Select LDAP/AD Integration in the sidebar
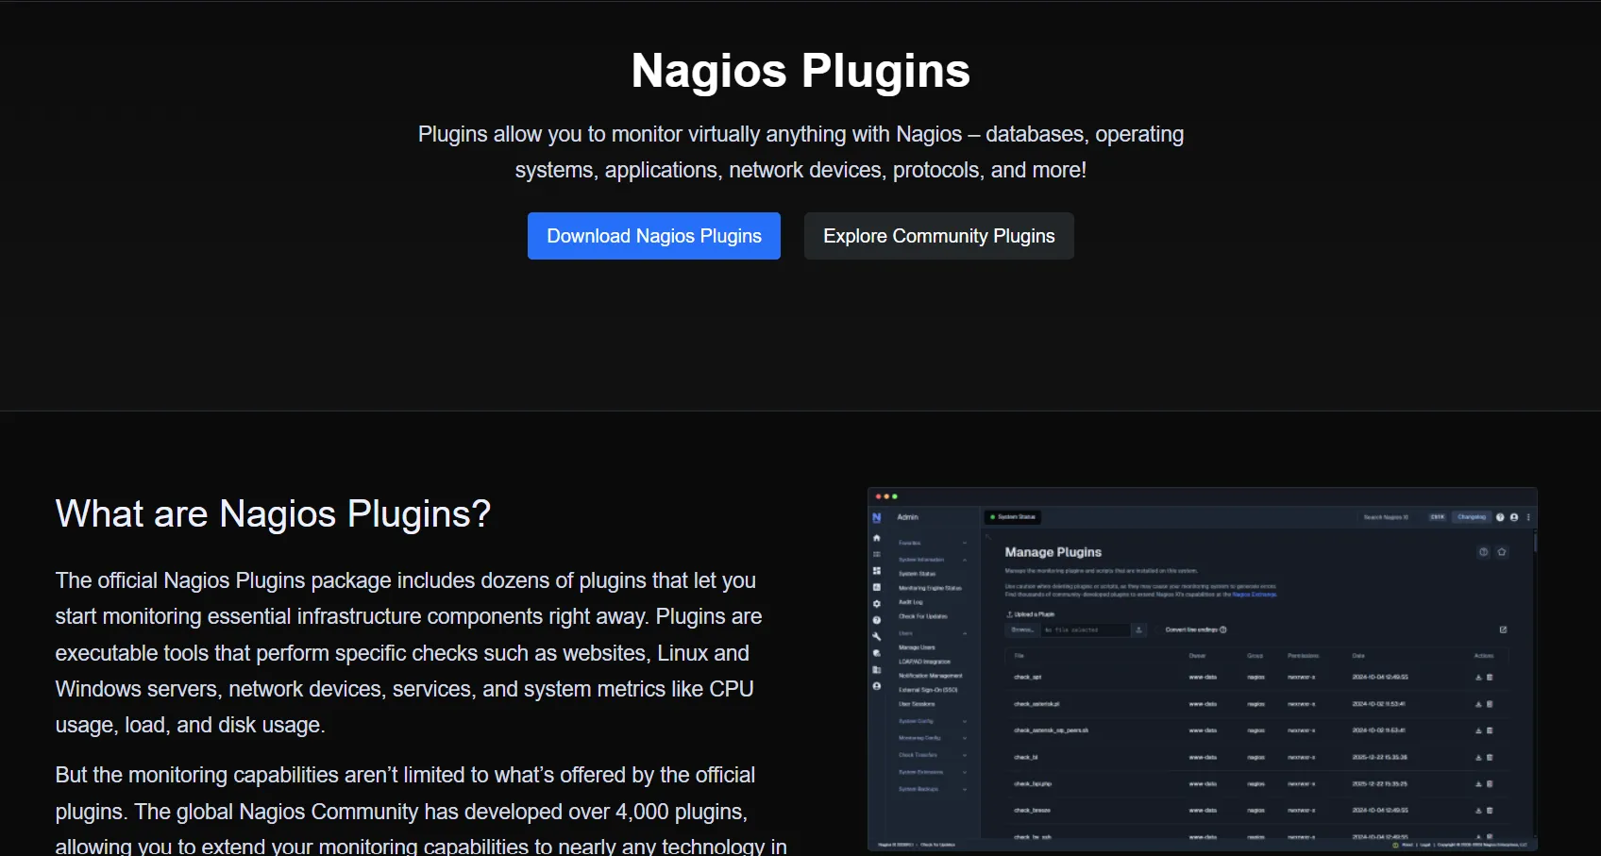Screen dimensions: 1601x856 (924, 662)
